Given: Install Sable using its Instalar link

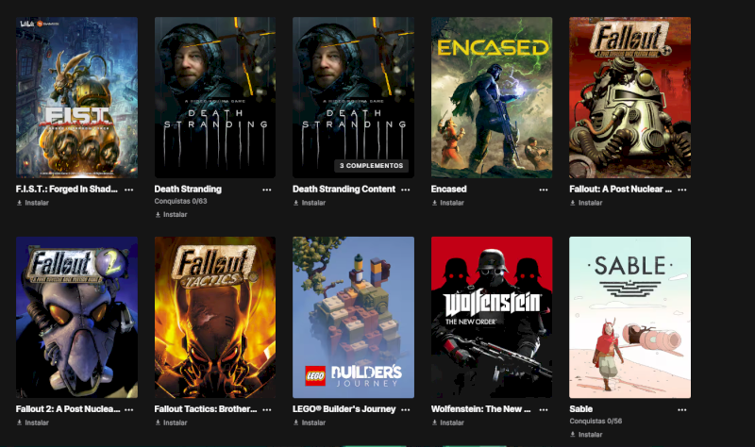Looking at the screenshot, I should coord(586,434).
